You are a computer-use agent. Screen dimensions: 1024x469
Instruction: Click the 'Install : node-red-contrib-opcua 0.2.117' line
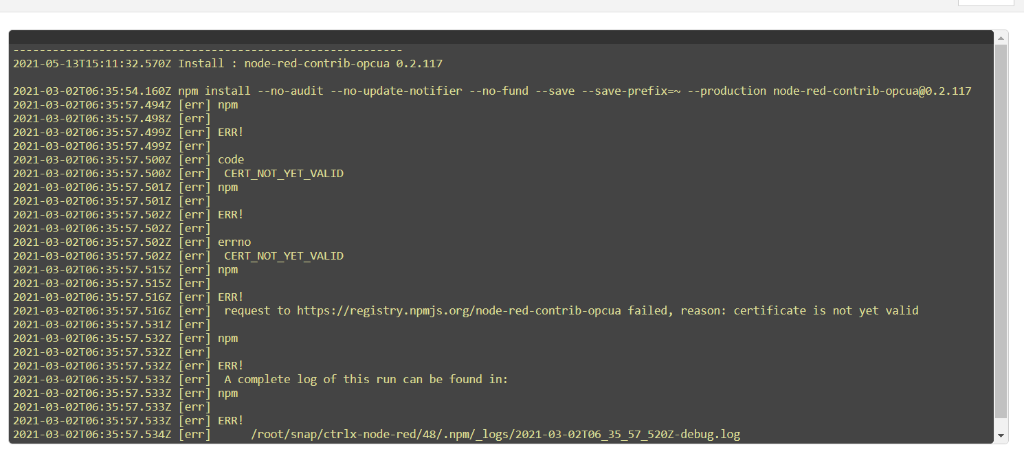click(310, 63)
